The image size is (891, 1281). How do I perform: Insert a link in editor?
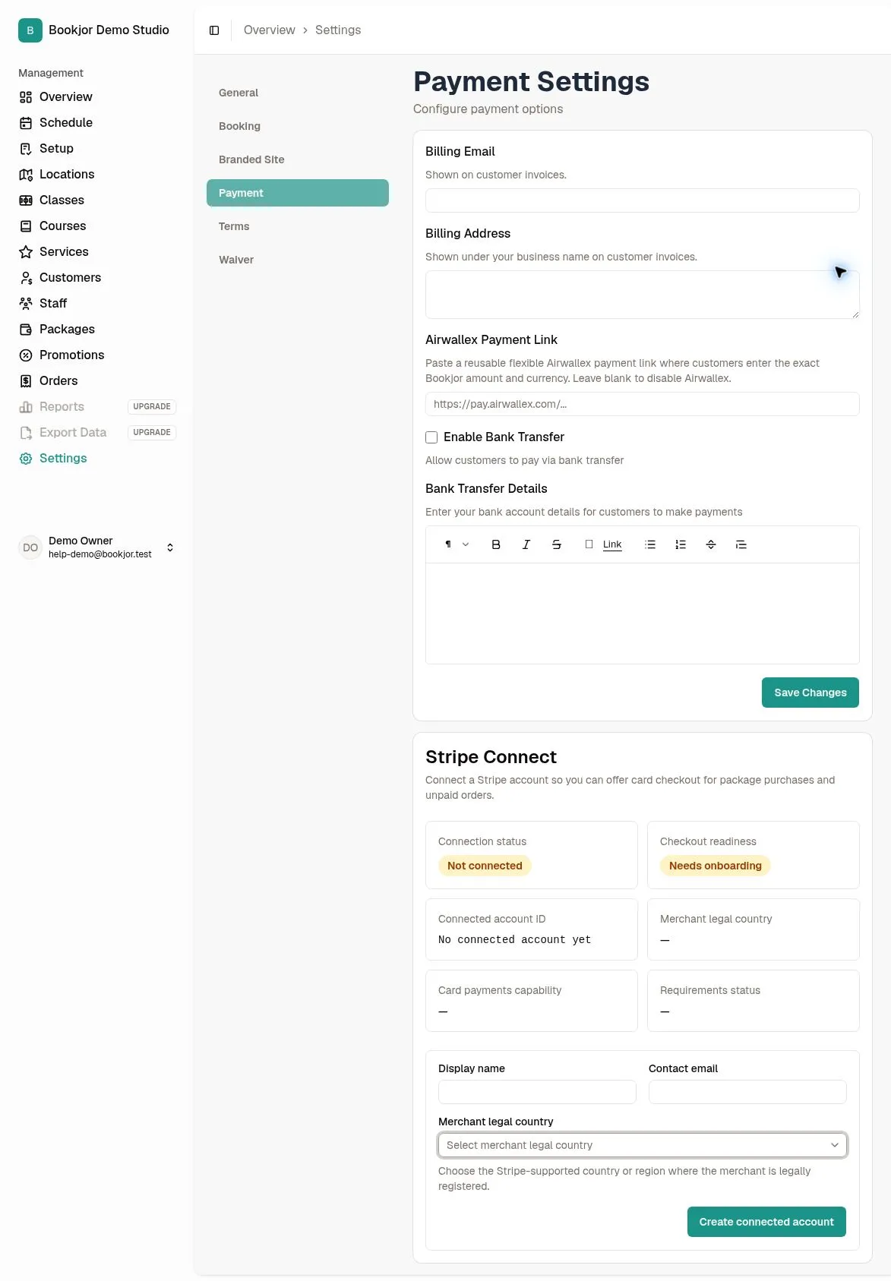click(604, 544)
